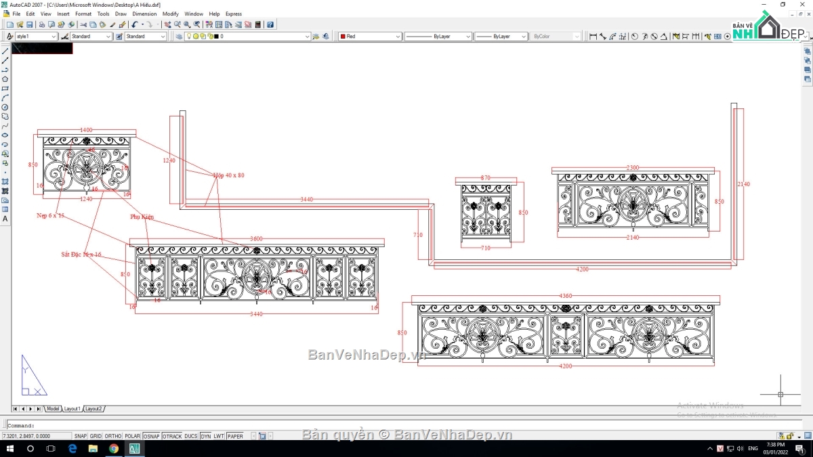Click the Save icon in the standard toolbar
Viewport: 813px width, 457px height.
click(30, 25)
